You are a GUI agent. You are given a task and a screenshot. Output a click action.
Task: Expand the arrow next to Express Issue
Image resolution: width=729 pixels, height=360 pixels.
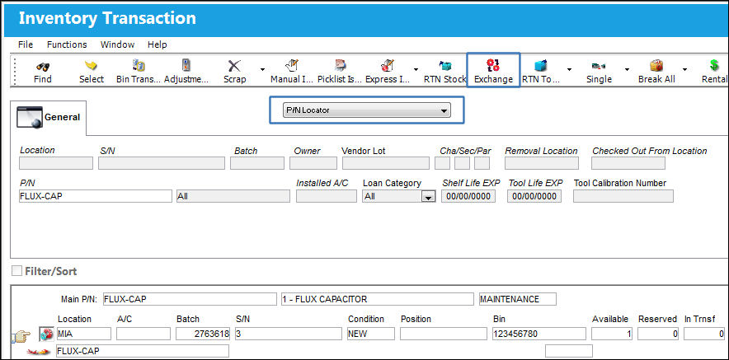click(416, 70)
